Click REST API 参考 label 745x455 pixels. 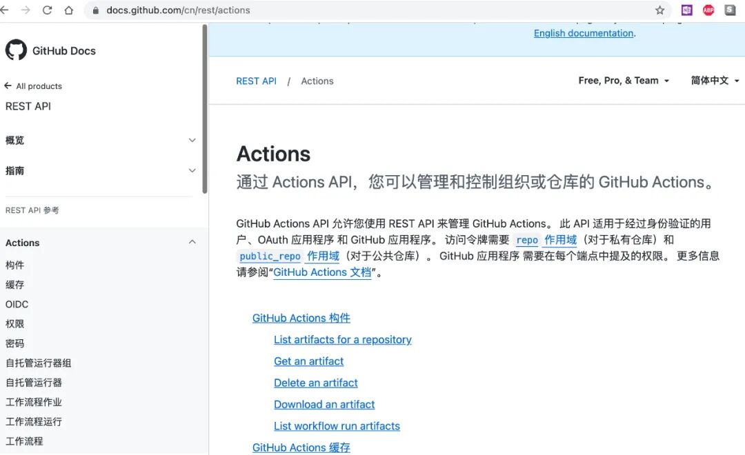pos(32,210)
